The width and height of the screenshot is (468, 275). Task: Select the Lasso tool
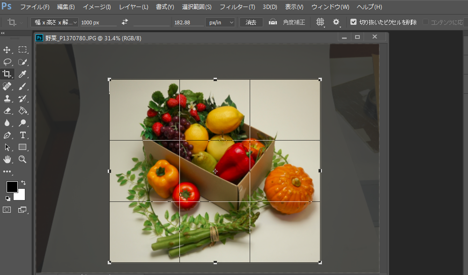tap(7, 62)
